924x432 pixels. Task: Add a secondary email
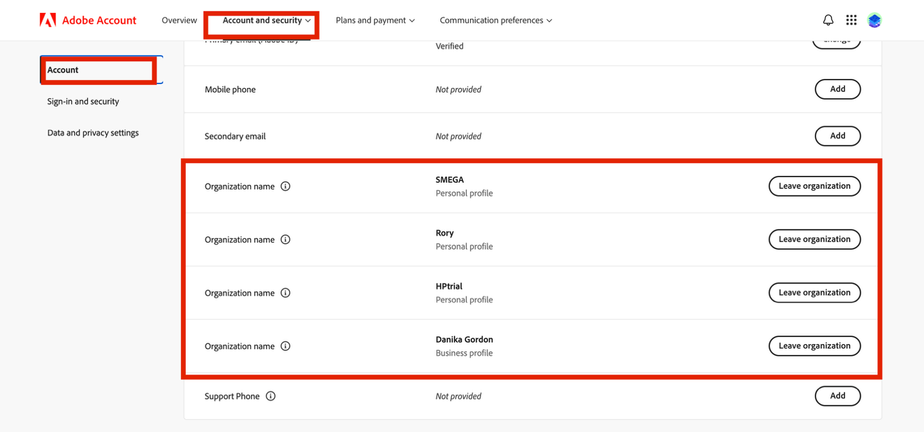837,136
